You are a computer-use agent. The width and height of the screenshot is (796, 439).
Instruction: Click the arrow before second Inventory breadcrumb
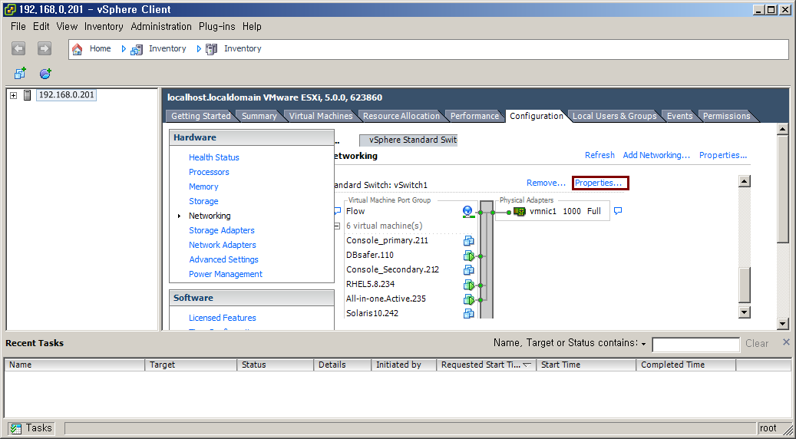[x=199, y=48]
